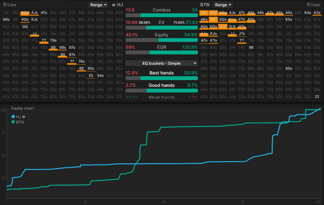Click the EQR comparison bar
The image size is (324, 205).
tap(162, 53)
